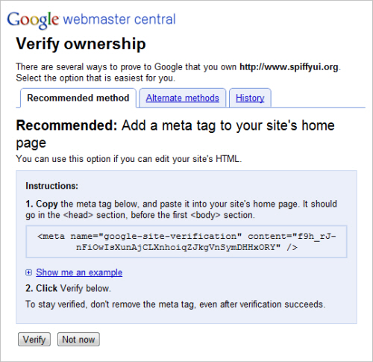Click the Verify ownership heading
Viewport: 373px width, 362px height.
81,44
